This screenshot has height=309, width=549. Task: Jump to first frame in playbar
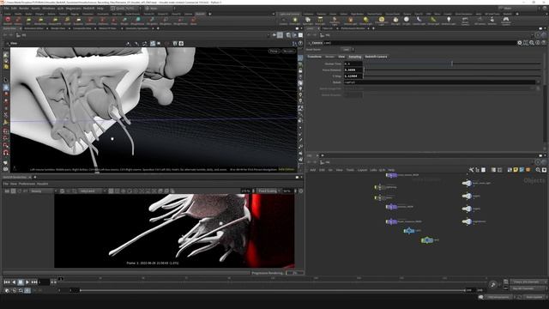(x=7, y=282)
